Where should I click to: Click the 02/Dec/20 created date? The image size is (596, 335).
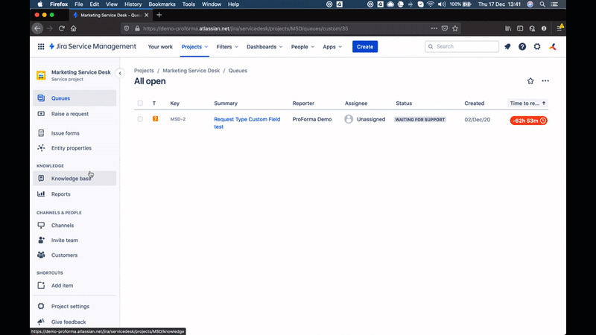point(477,119)
